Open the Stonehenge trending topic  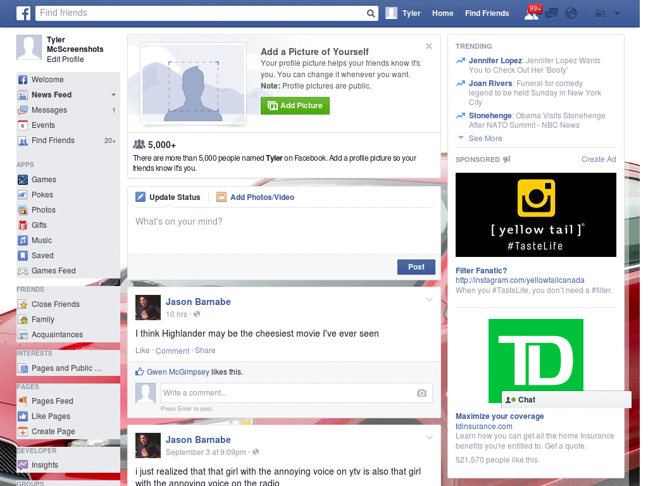pyautogui.click(x=490, y=116)
